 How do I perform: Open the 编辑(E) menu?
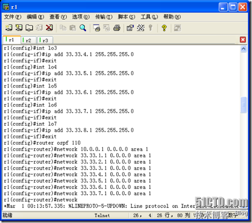pyautogui.click(x=35, y=17)
